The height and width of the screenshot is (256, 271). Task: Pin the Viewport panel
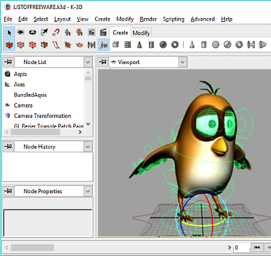[x=103, y=62]
